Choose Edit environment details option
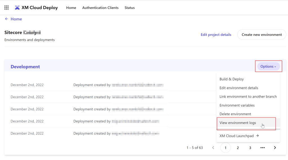The width and height of the screenshot is (288, 160). [239, 88]
